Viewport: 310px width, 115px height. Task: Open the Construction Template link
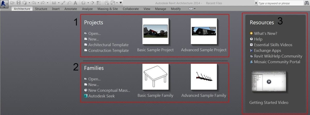point(109,50)
